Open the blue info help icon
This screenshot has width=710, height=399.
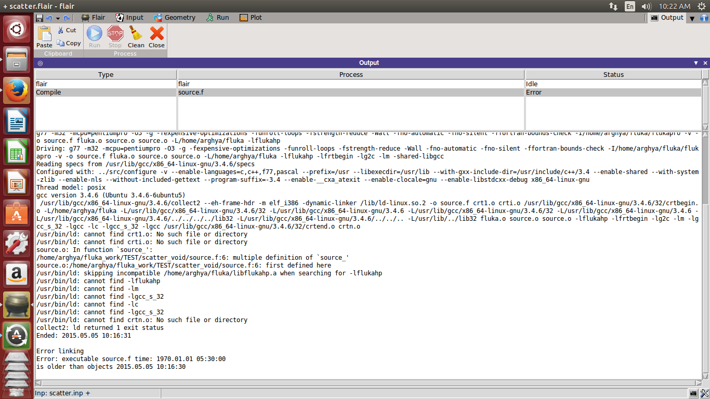coord(704,18)
